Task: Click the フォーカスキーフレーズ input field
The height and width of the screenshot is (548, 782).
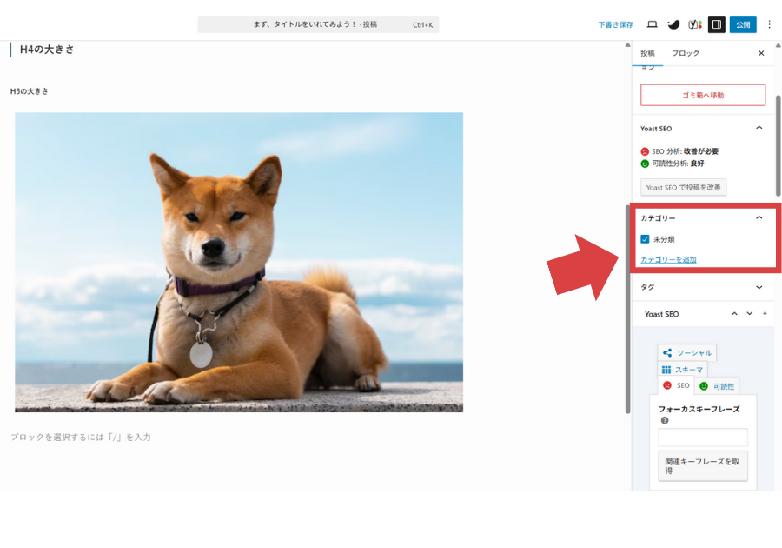Action: click(702, 438)
